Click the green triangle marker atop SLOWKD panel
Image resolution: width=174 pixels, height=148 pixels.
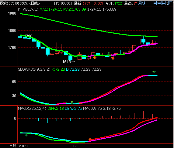tap(154, 72)
